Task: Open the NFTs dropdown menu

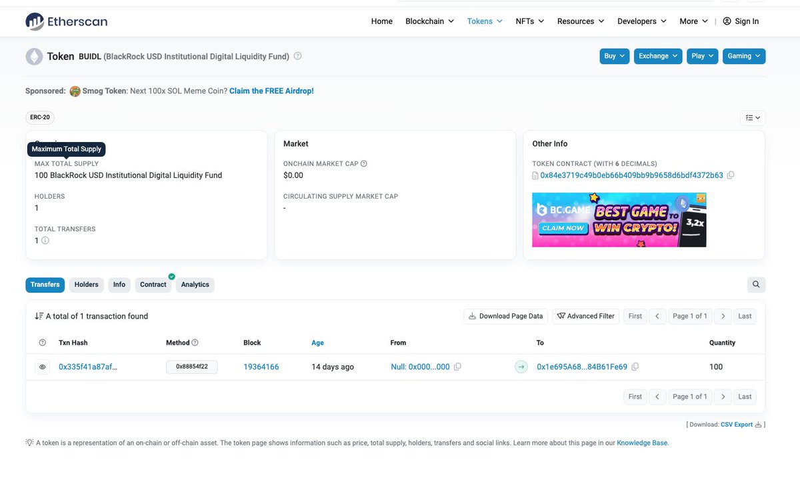Action: 530,21
